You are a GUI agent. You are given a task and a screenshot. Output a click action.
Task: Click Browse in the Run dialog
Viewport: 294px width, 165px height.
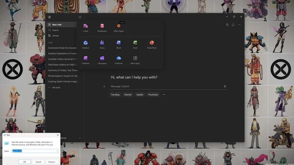[52, 162]
